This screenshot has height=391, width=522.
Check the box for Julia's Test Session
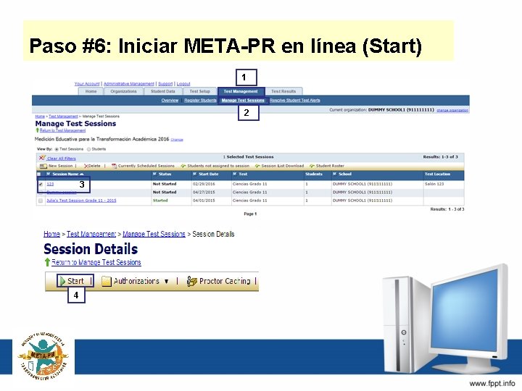coord(41,201)
